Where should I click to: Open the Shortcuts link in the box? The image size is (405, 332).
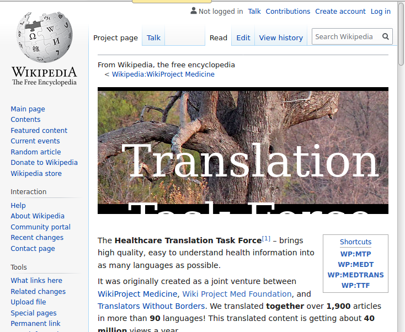pos(355,242)
